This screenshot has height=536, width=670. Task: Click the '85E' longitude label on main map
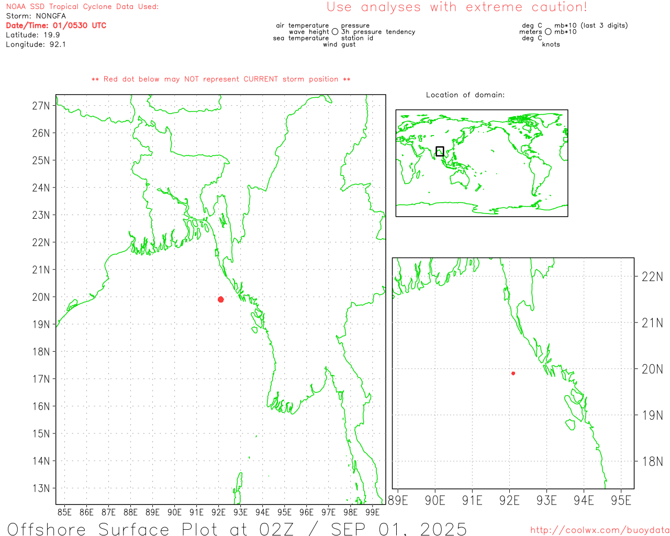click(x=64, y=512)
